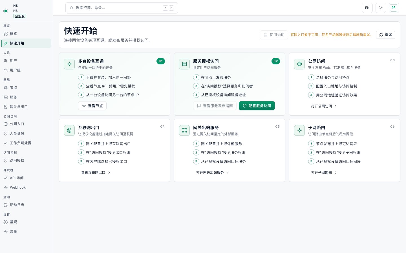
Task: Click the 流量 activity icon in the sidebar
Action: click(x=6, y=232)
